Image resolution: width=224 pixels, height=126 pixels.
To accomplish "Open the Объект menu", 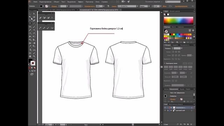I will (56, 2).
